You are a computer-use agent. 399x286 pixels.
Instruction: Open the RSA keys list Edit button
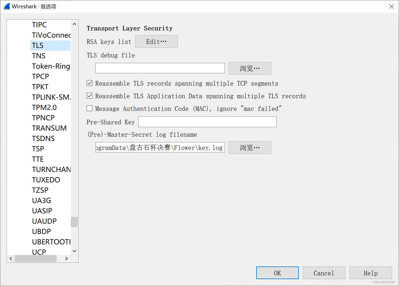tap(157, 42)
